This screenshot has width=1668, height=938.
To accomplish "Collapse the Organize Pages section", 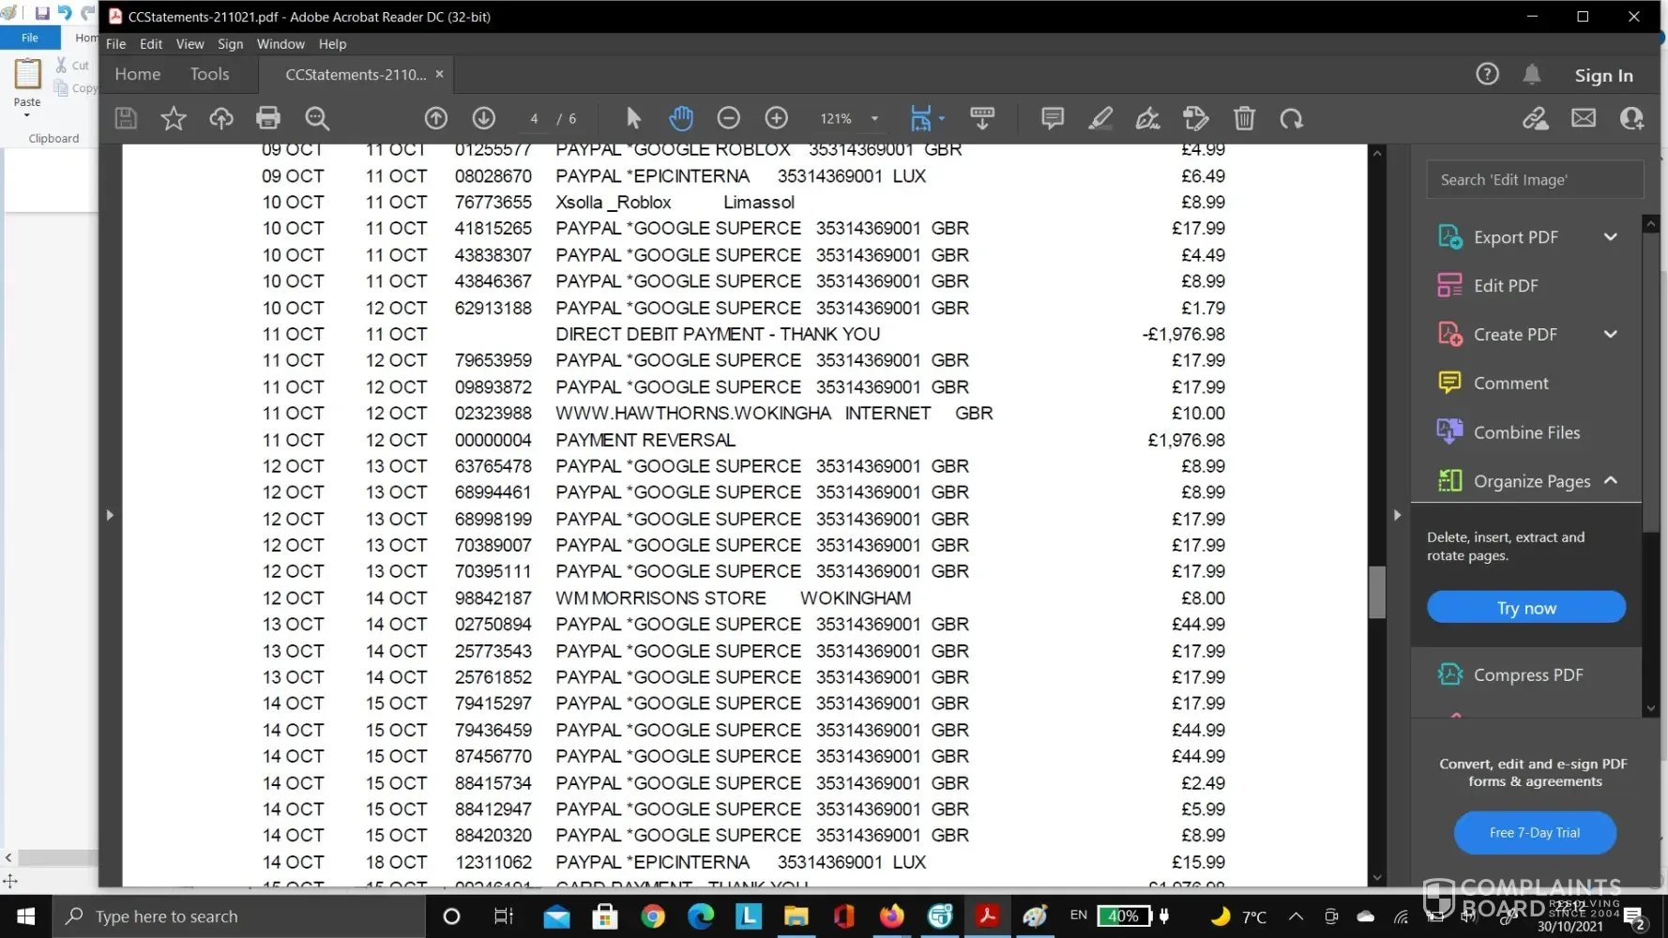I will point(1610,481).
